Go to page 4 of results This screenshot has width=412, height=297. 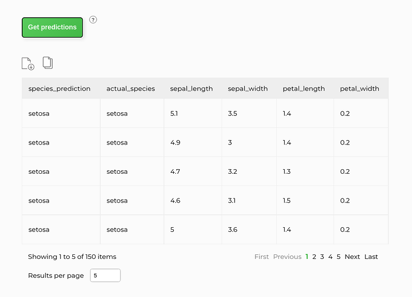[330, 257]
